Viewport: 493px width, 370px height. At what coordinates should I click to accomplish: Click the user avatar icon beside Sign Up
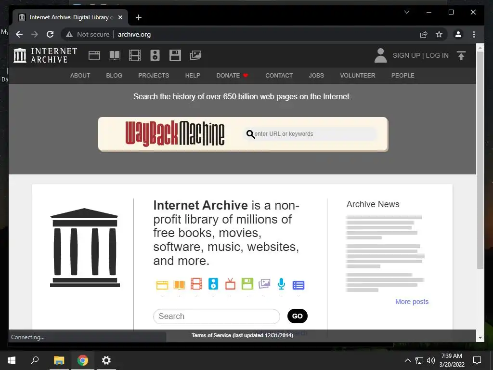[x=380, y=55]
